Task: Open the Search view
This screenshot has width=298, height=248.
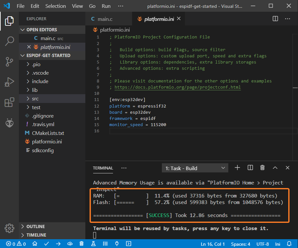Action: click(x=9, y=41)
